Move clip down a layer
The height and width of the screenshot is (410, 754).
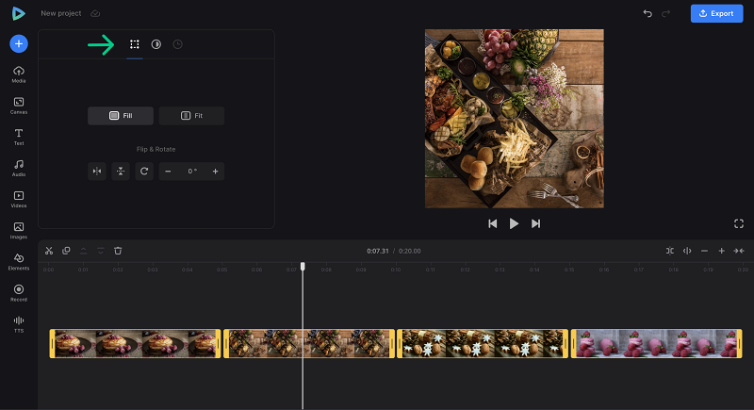click(101, 251)
